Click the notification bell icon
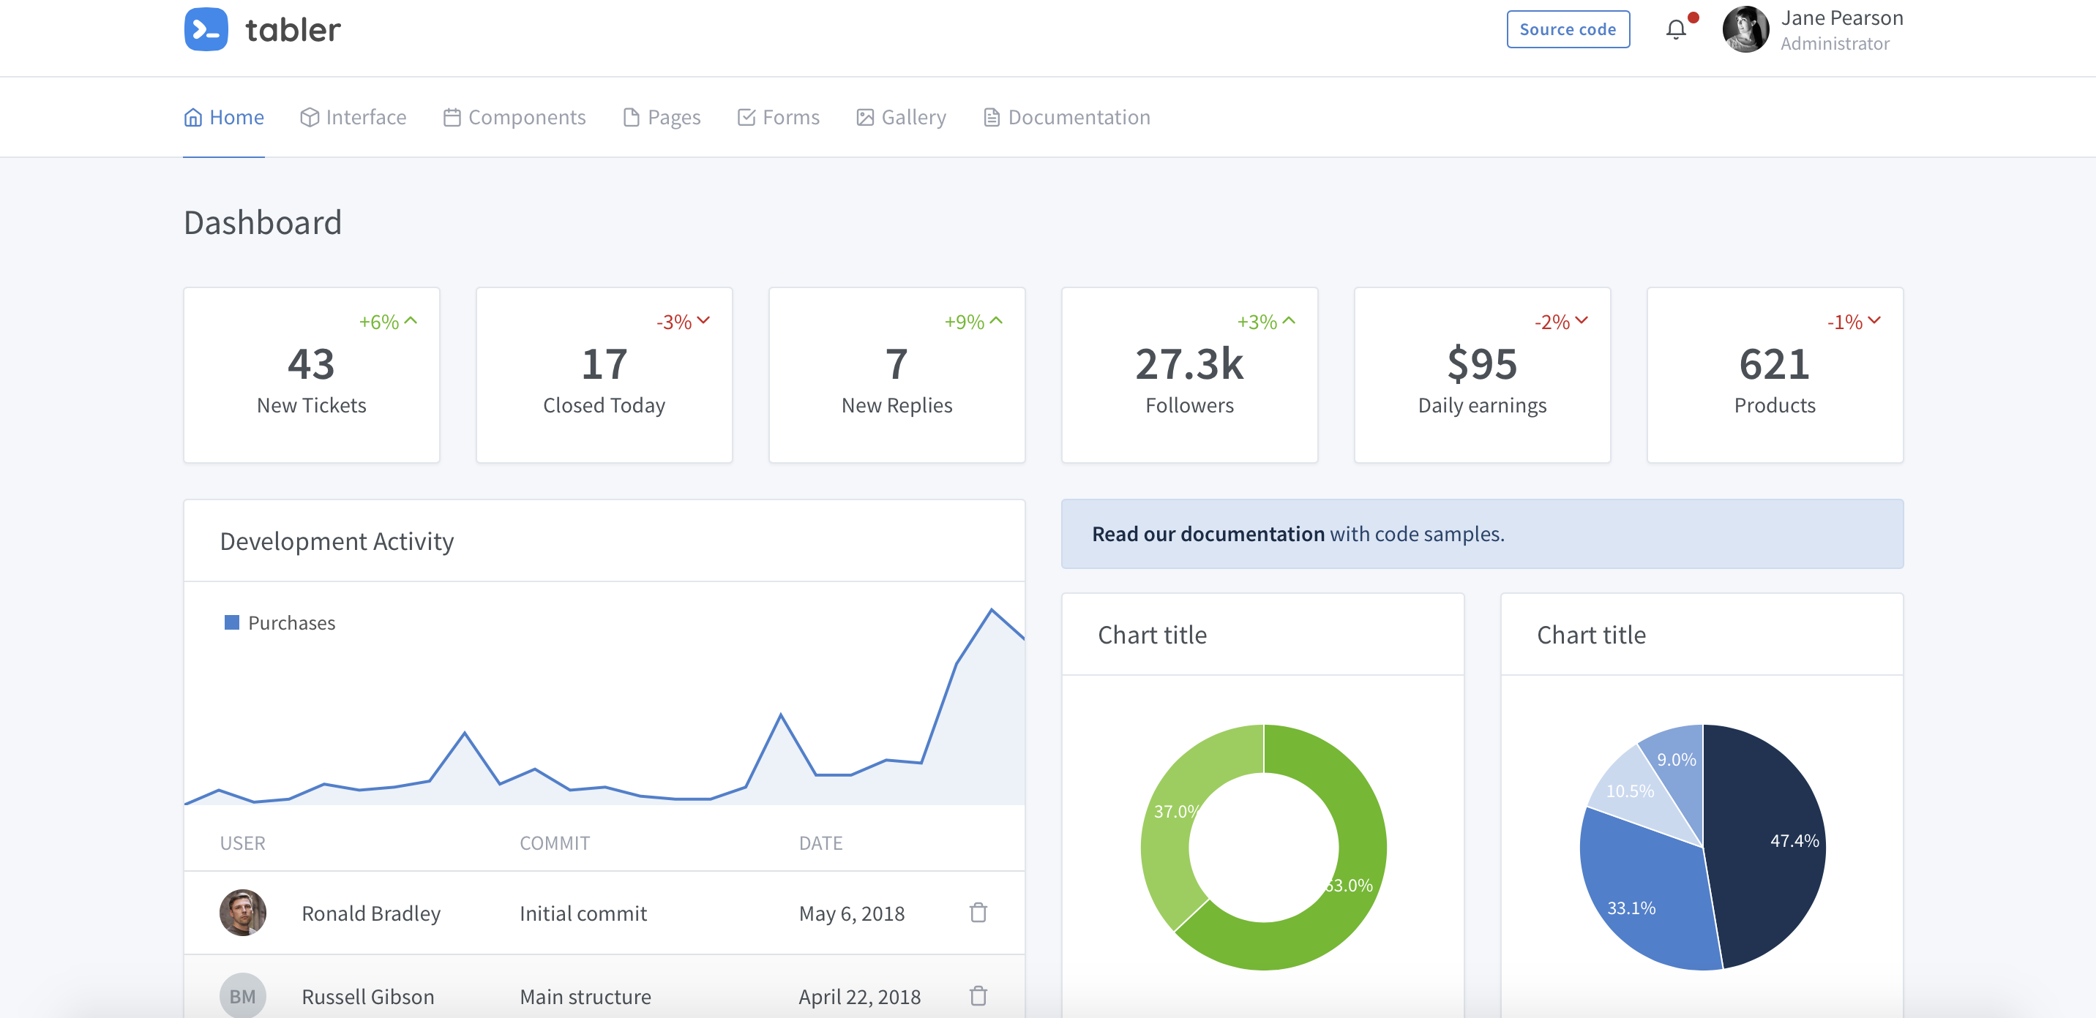 point(1676,29)
